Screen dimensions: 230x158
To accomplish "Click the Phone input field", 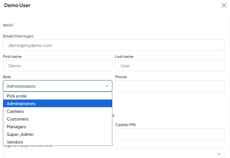I will 170,86.
